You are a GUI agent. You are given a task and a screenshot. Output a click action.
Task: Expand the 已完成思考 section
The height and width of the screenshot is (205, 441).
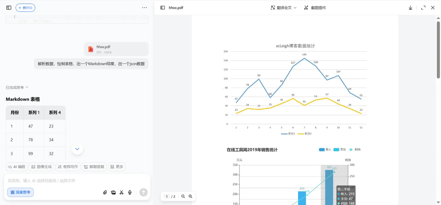(x=17, y=87)
